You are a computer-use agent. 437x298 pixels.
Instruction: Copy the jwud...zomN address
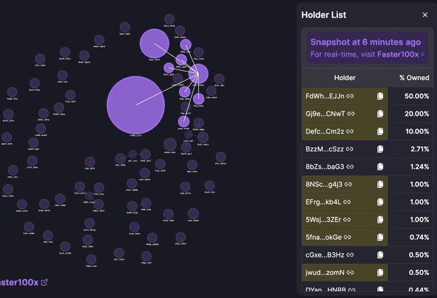(x=380, y=272)
